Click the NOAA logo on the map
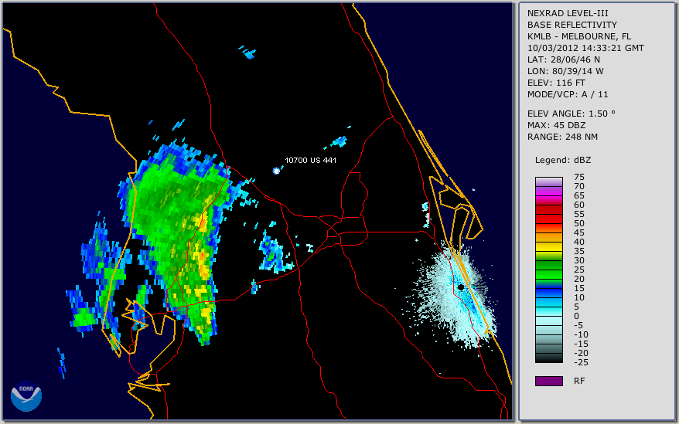 click(26, 396)
